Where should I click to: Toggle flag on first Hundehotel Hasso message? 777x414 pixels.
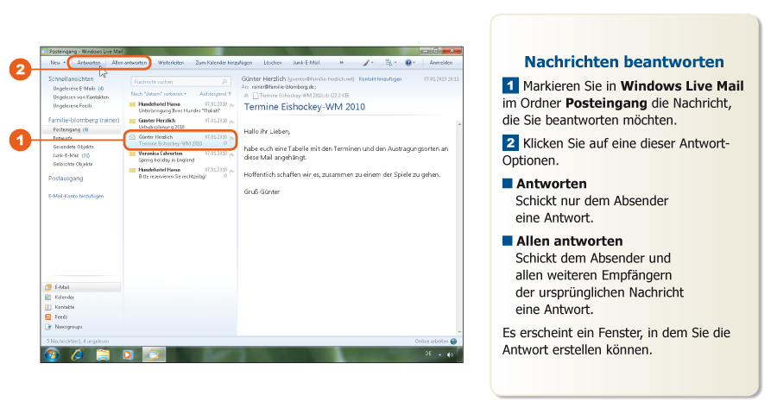[231, 105]
